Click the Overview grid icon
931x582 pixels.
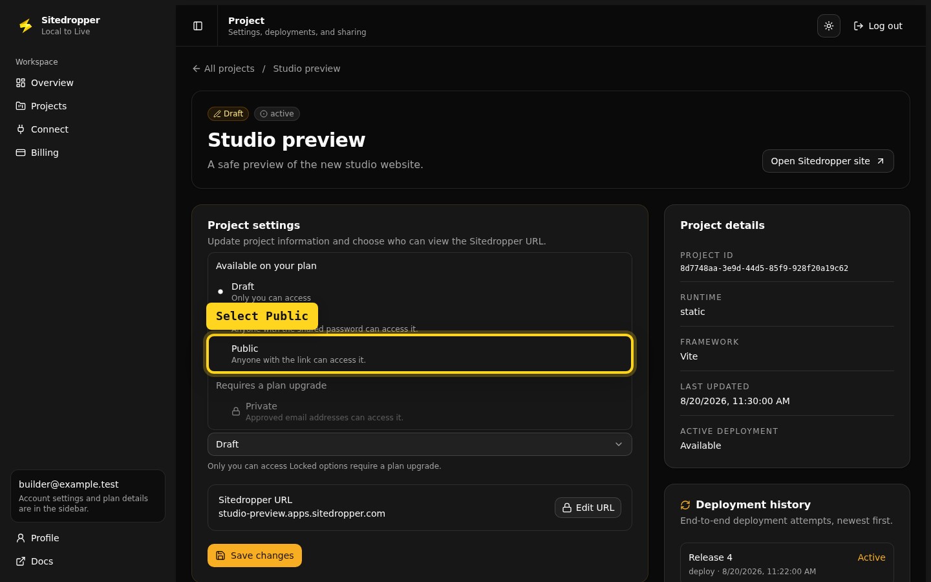(x=21, y=83)
